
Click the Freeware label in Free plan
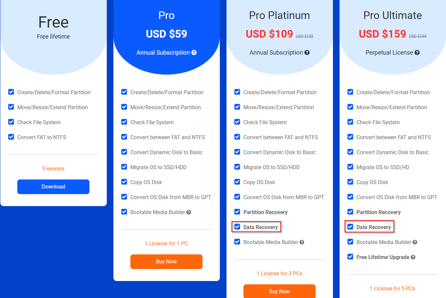pos(53,168)
